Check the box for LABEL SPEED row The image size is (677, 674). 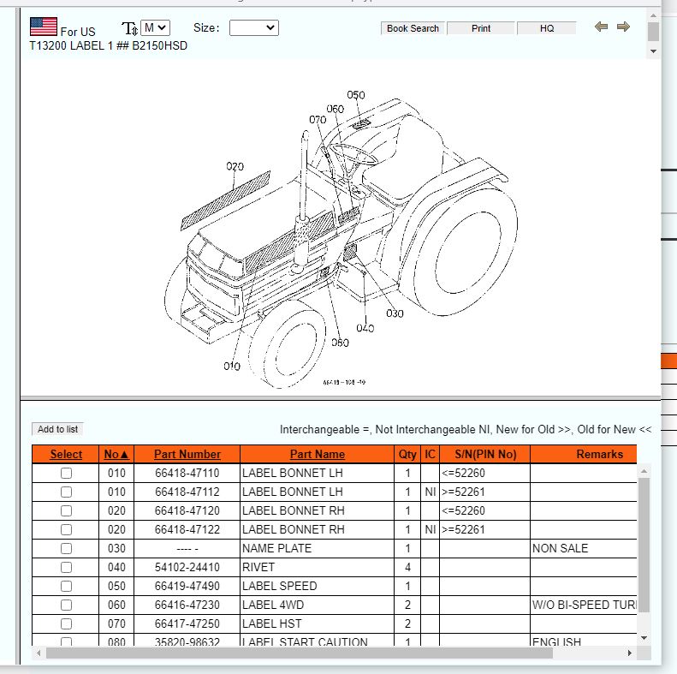[x=66, y=587]
